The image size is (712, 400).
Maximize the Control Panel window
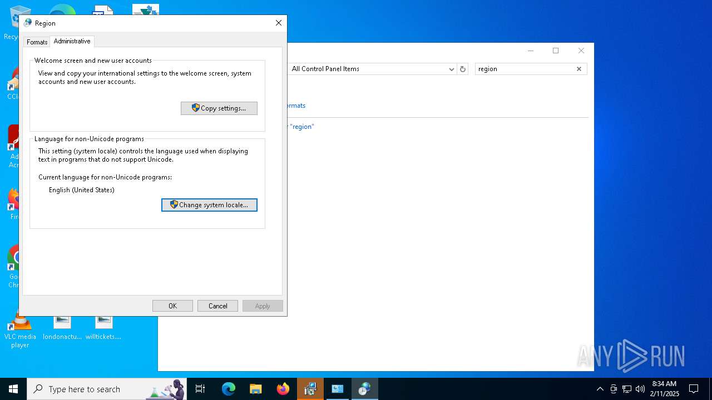click(x=555, y=51)
